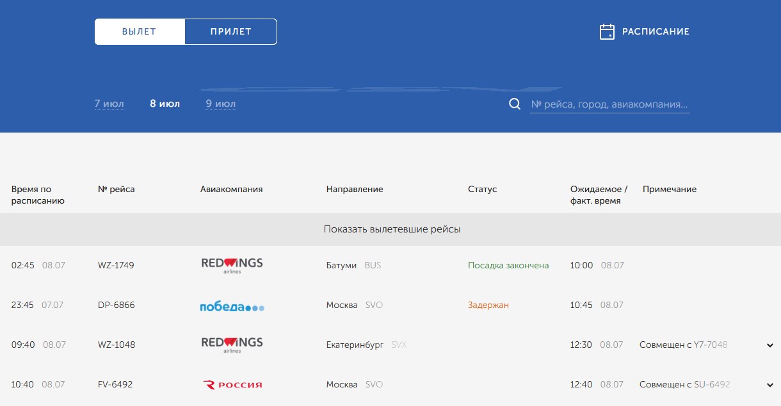This screenshot has width=781, height=406.
Task: Click expected time 10:00
Action: (x=582, y=265)
